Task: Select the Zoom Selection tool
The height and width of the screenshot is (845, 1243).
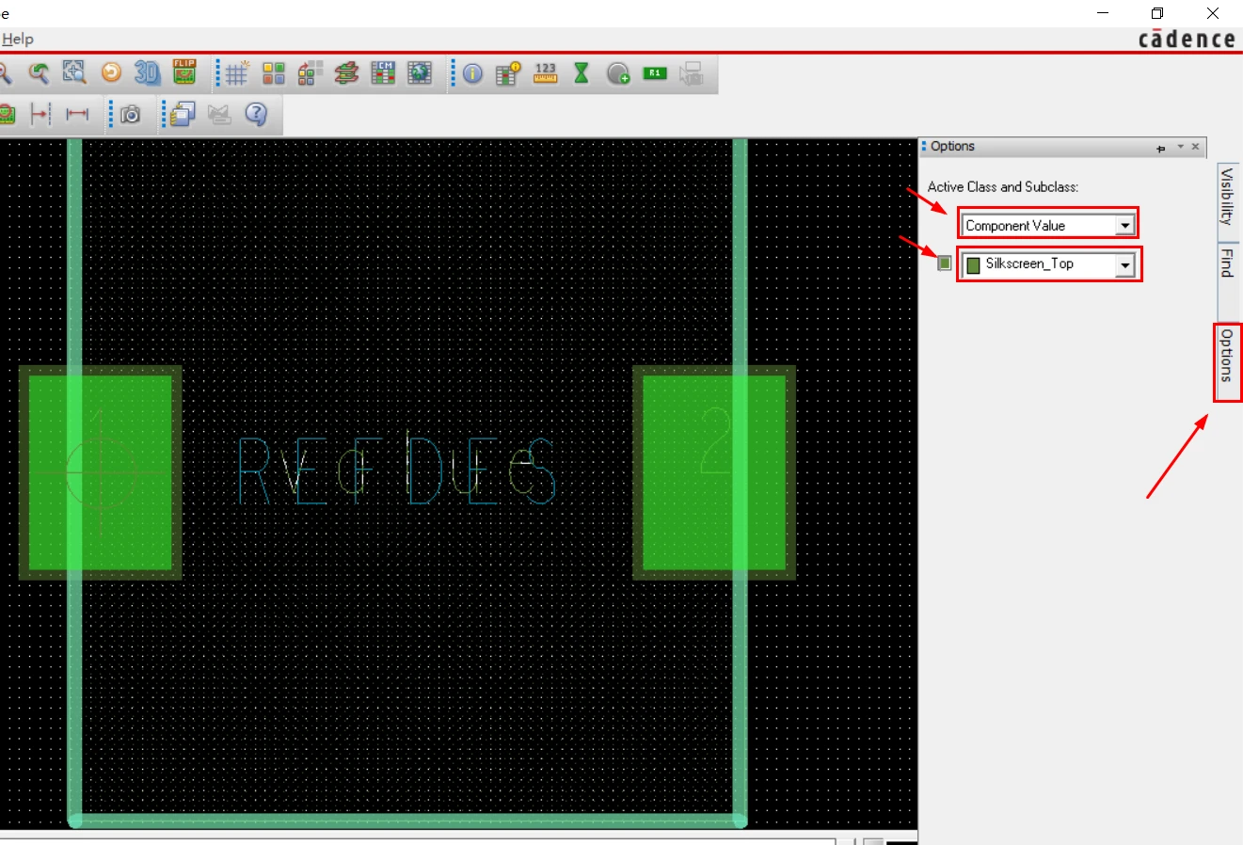Action: [x=74, y=73]
